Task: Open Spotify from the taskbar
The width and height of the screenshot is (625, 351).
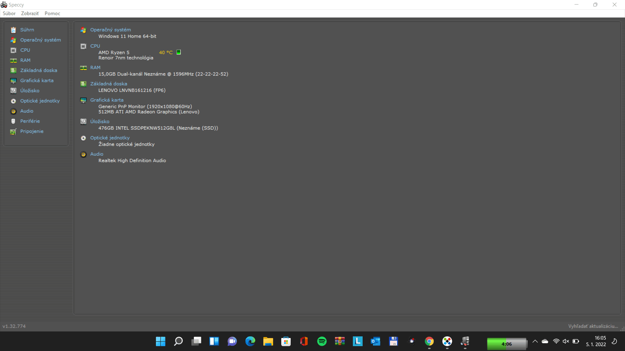Action: click(322, 341)
